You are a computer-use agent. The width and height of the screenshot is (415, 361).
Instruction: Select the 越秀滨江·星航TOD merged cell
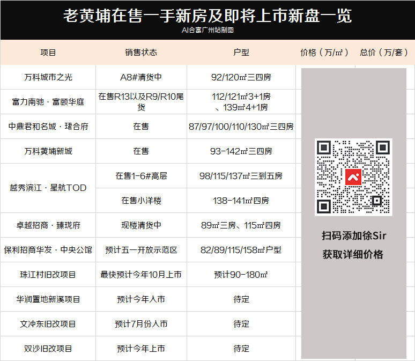click(x=48, y=188)
